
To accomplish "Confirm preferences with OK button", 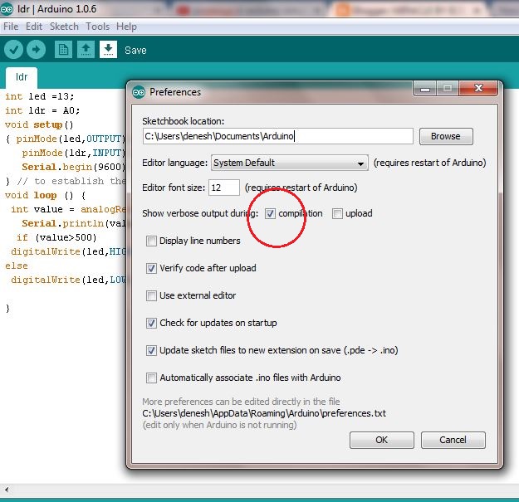I will 382,440.
